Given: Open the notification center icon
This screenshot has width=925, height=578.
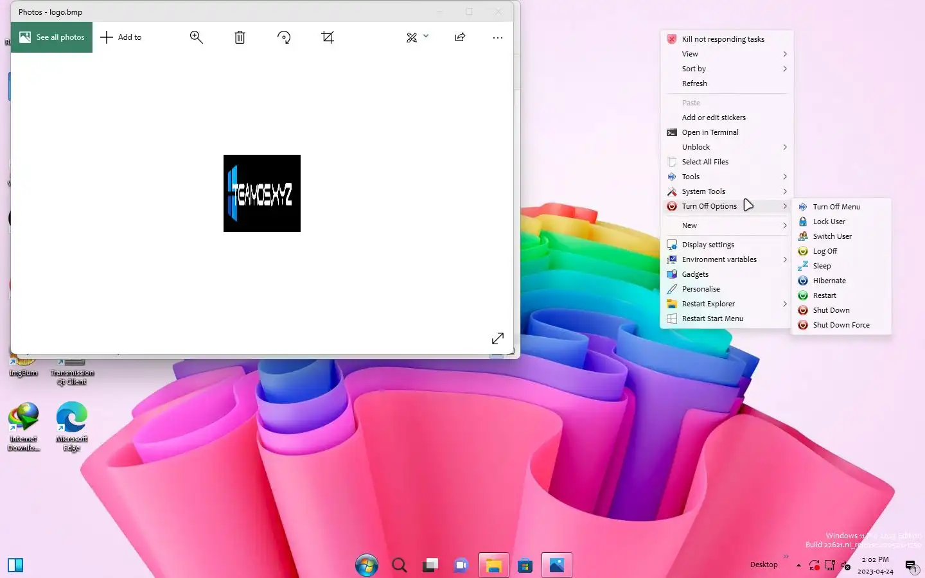Looking at the screenshot, I should tap(911, 566).
